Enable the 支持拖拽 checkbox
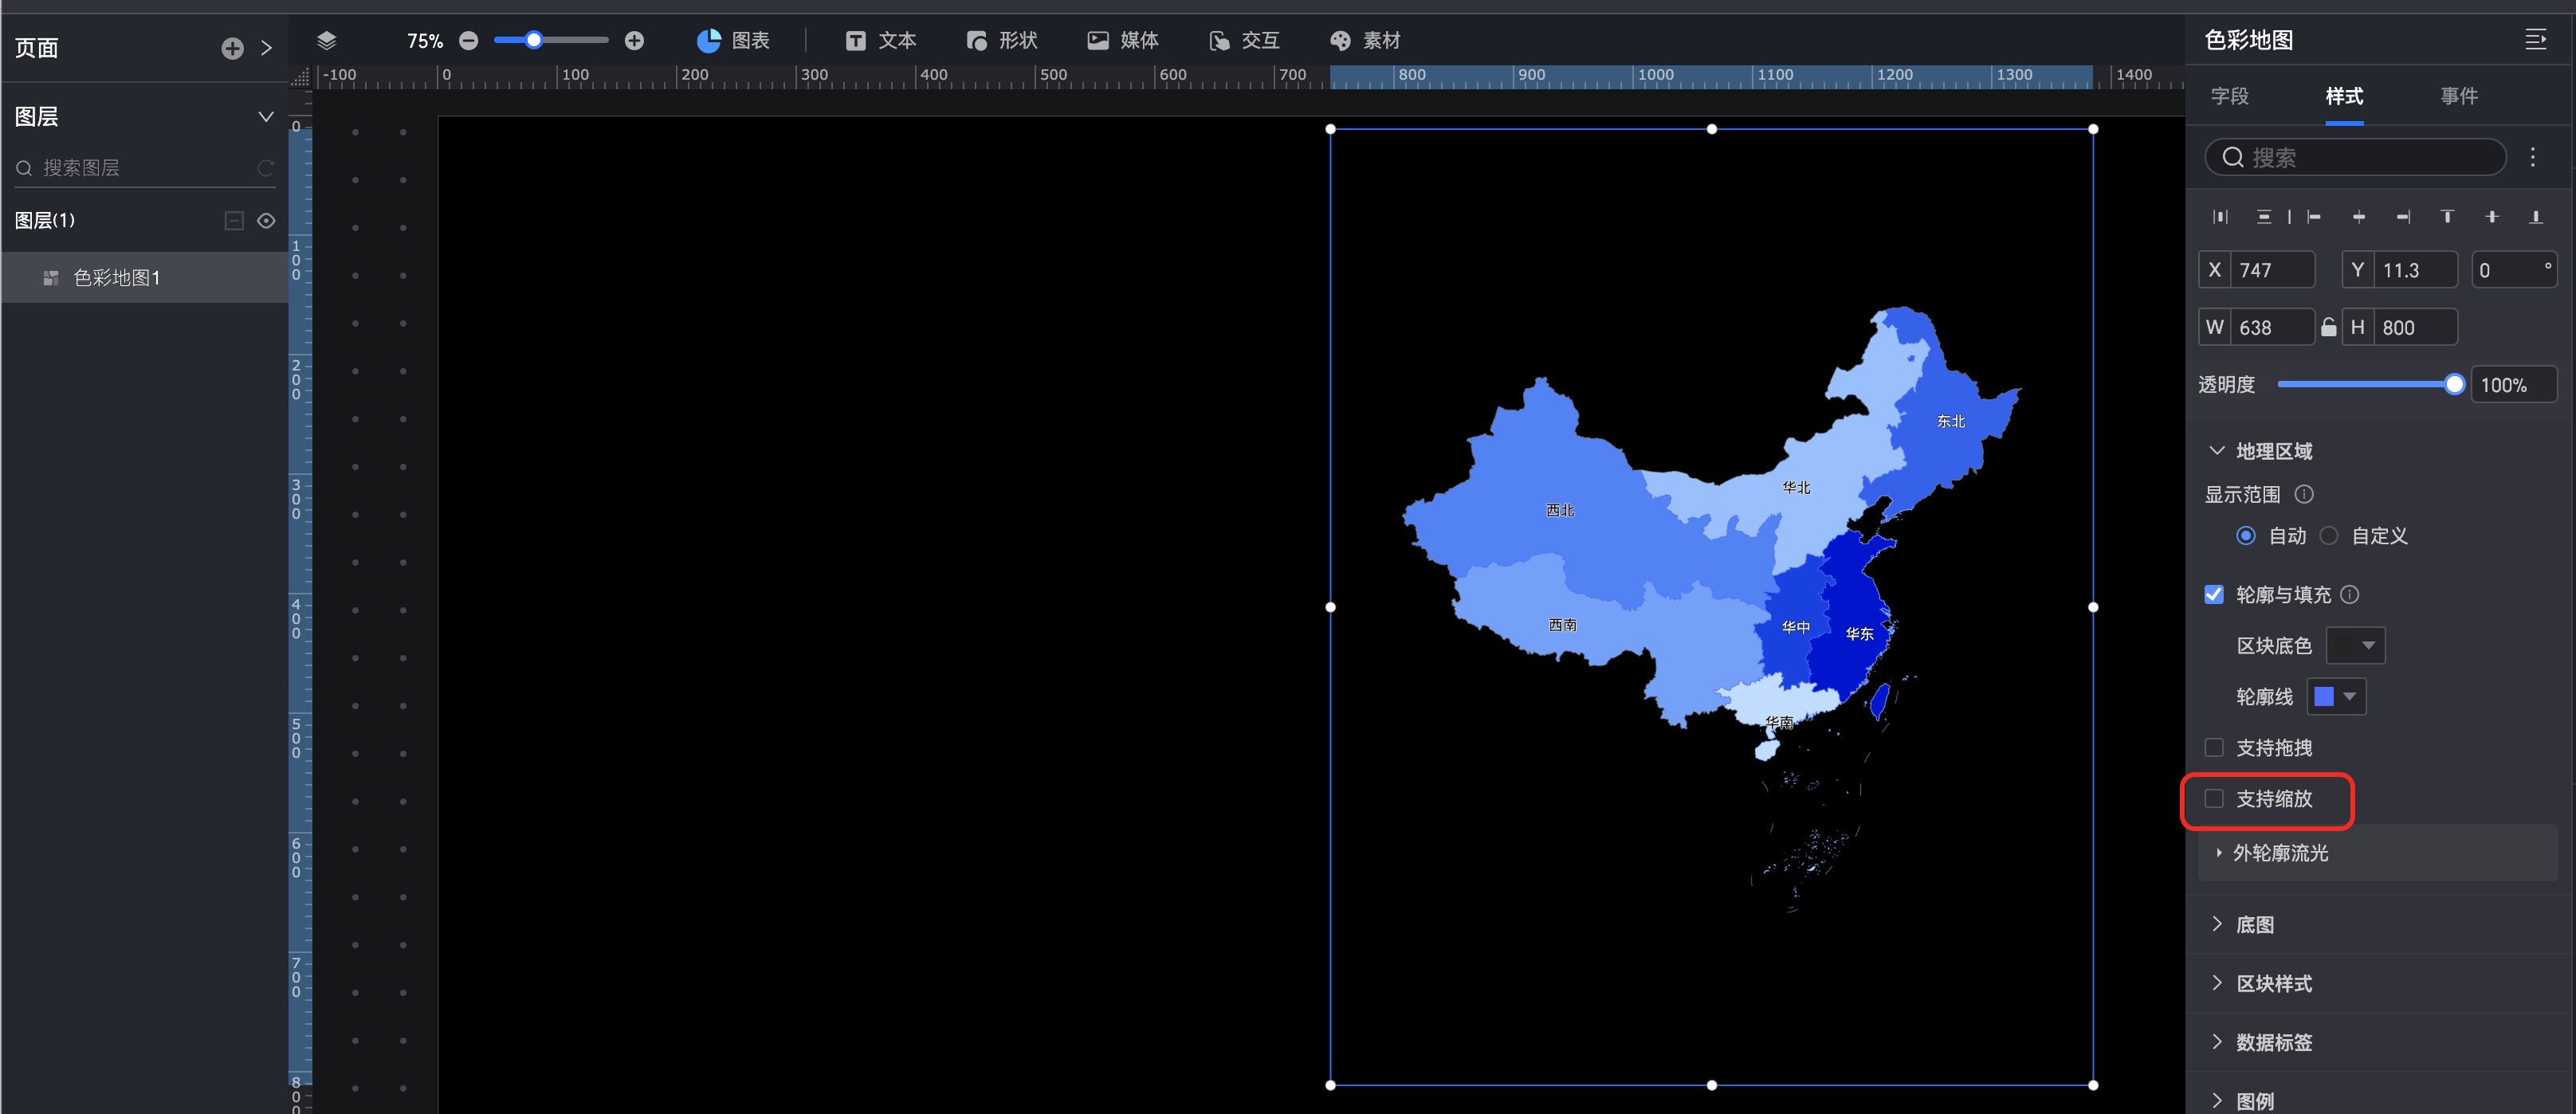 [x=2214, y=747]
